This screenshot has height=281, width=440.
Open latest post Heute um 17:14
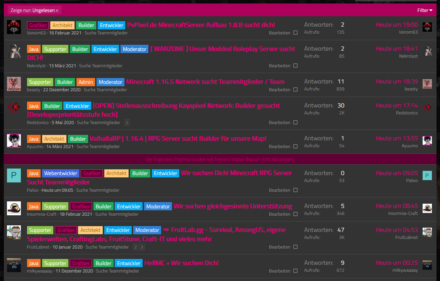[397, 106]
